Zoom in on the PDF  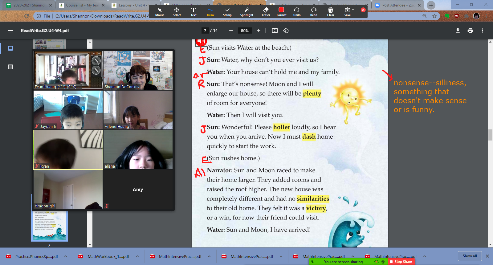coord(259,31)
